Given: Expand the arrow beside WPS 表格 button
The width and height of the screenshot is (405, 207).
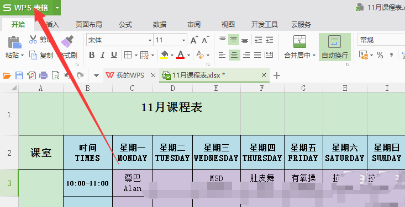Looking at the screenshot, I should point(57,8).
